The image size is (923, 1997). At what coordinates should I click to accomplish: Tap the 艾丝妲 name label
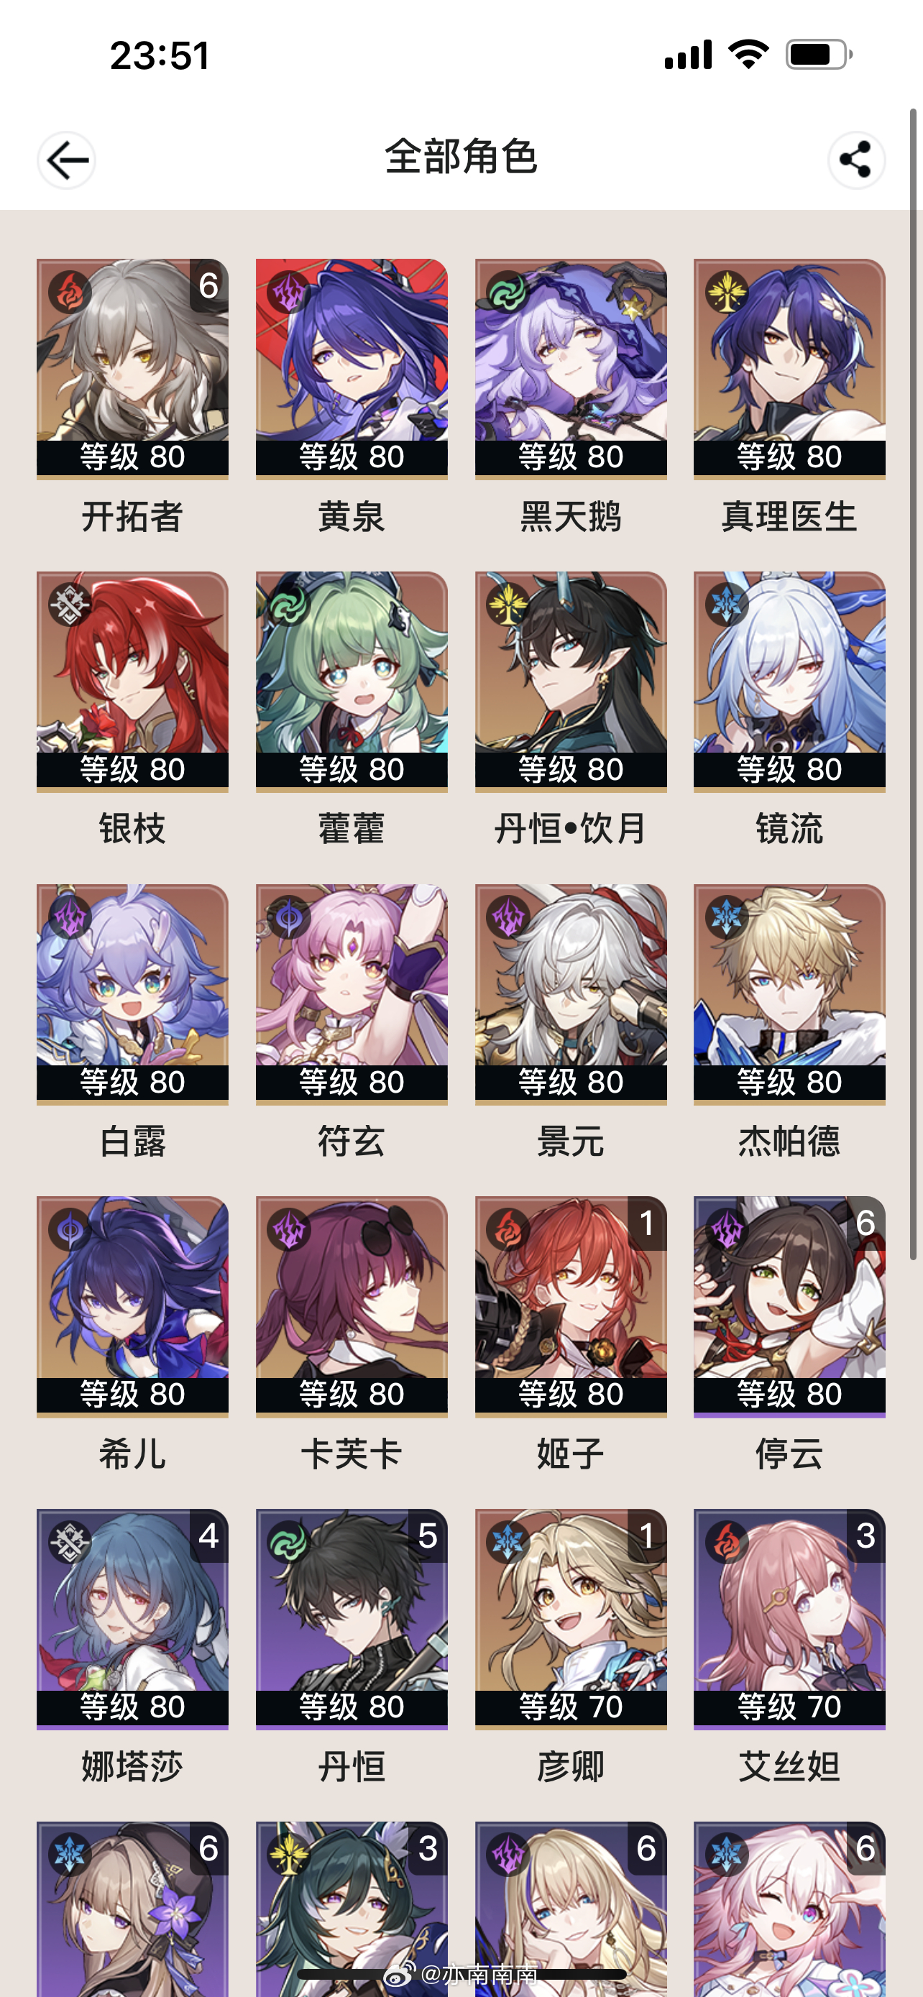790,1767
